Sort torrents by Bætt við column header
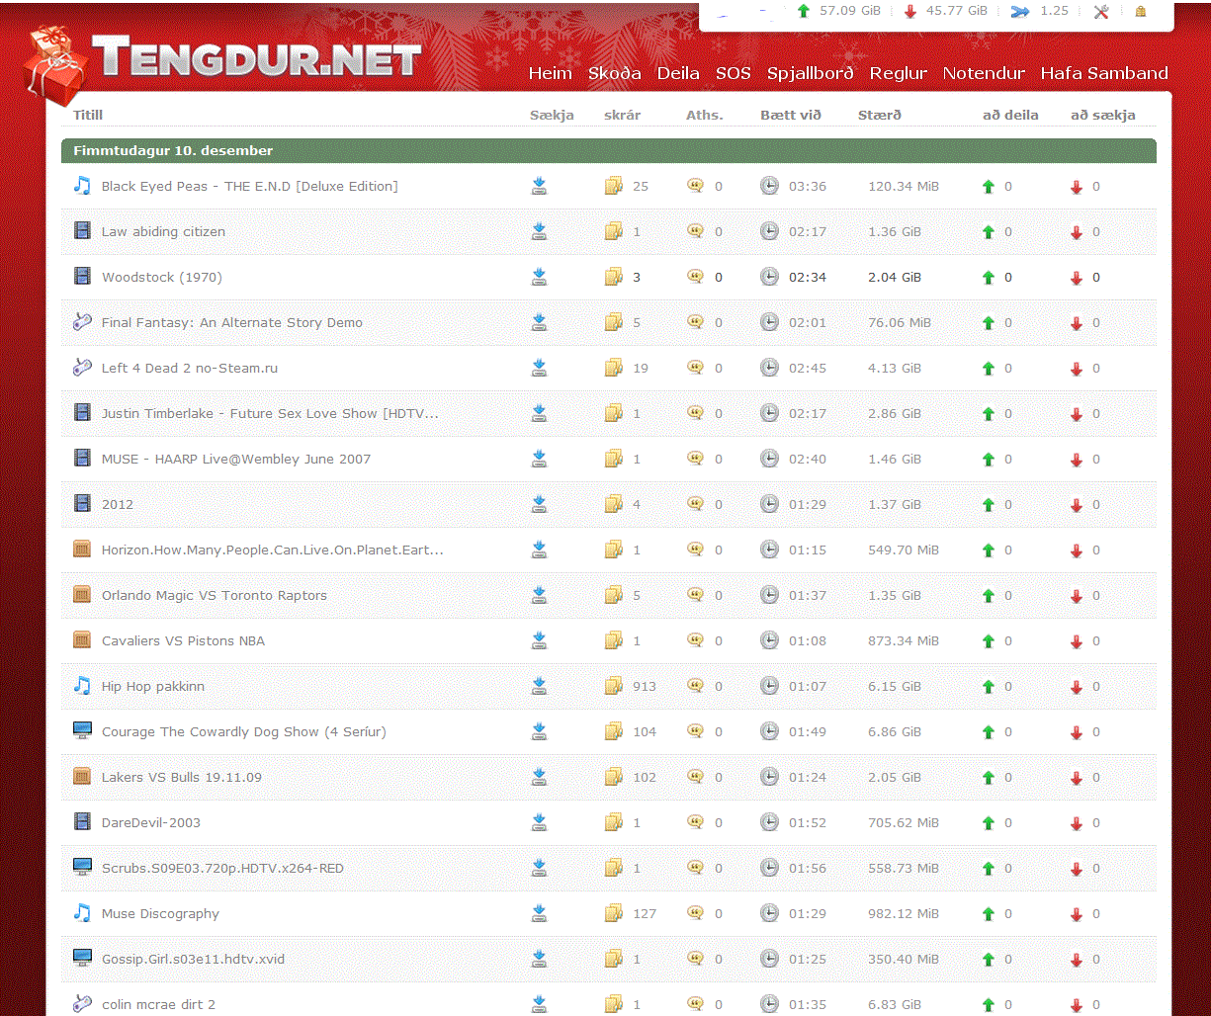Viewport: 1211px width, 1016px height. click(x=790, y=115)
